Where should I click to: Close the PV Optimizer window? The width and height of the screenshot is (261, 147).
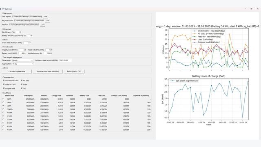click(257, 9)
